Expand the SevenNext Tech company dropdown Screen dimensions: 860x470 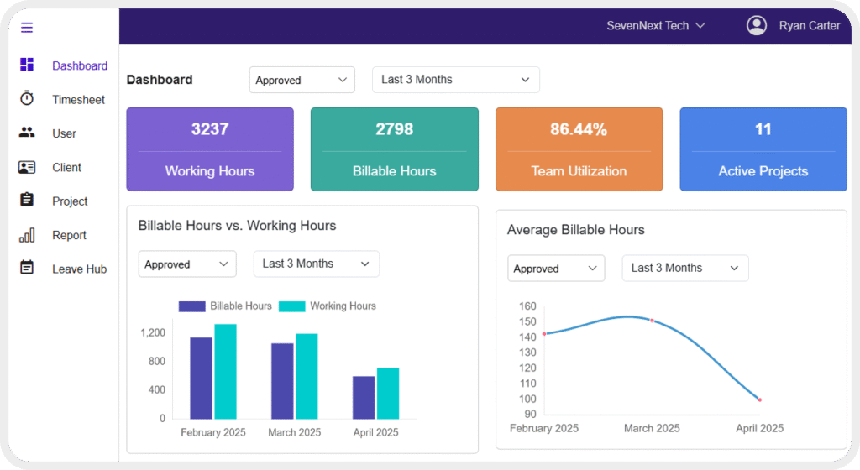655,26
